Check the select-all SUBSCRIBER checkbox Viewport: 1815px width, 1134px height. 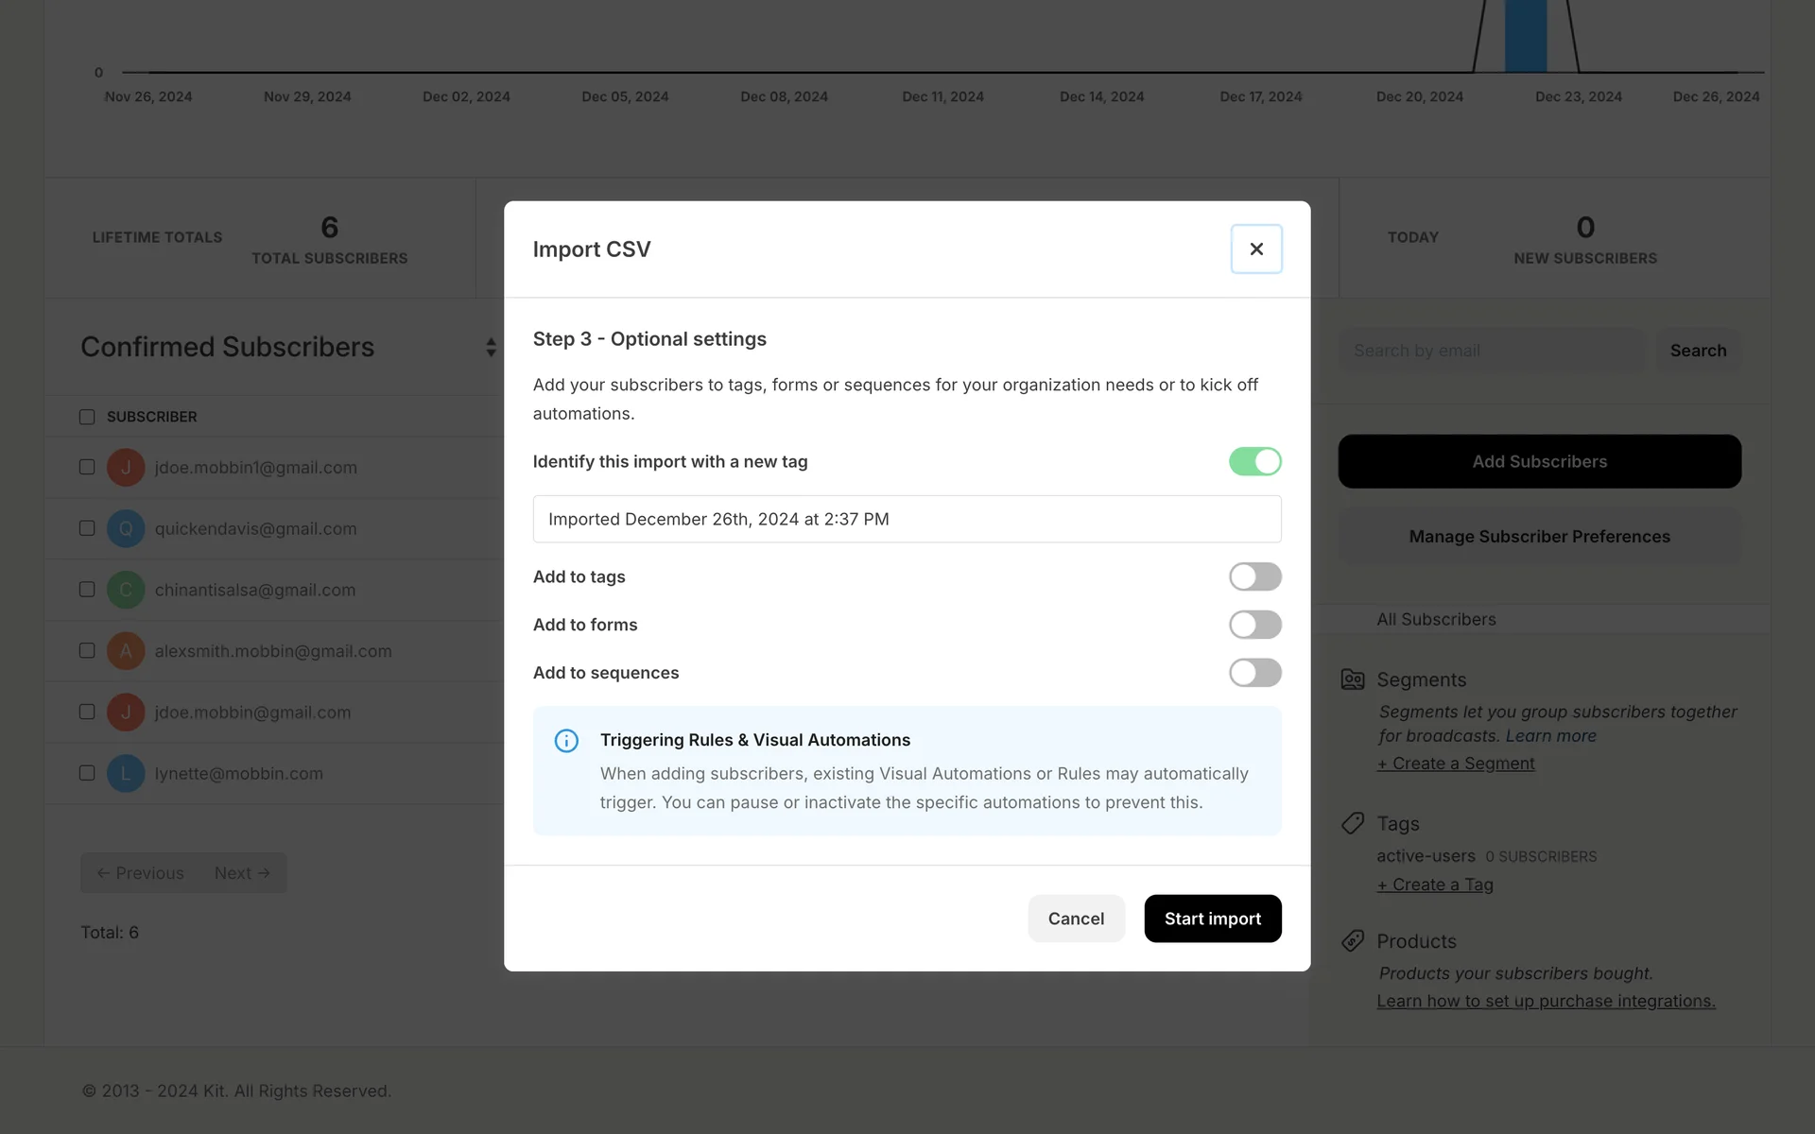(x=87, y=417)
